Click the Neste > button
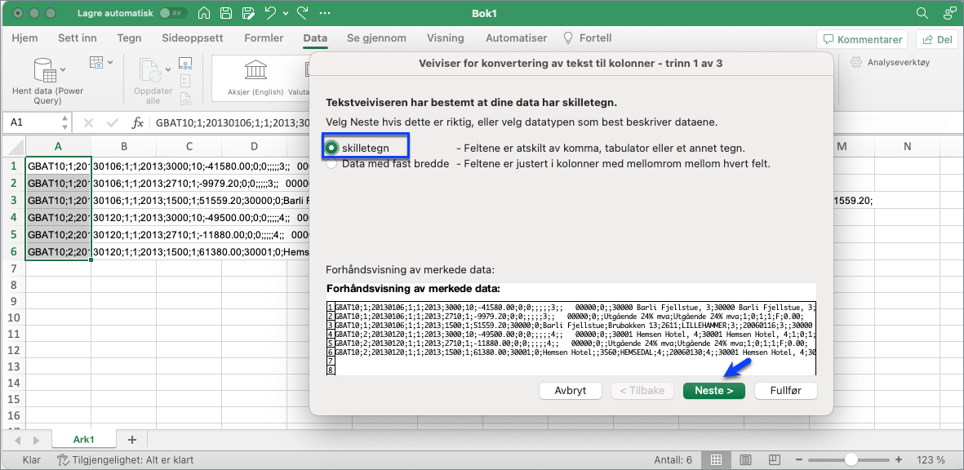Image resolution: width=964 pixels, height=470 pixels. 713,391
